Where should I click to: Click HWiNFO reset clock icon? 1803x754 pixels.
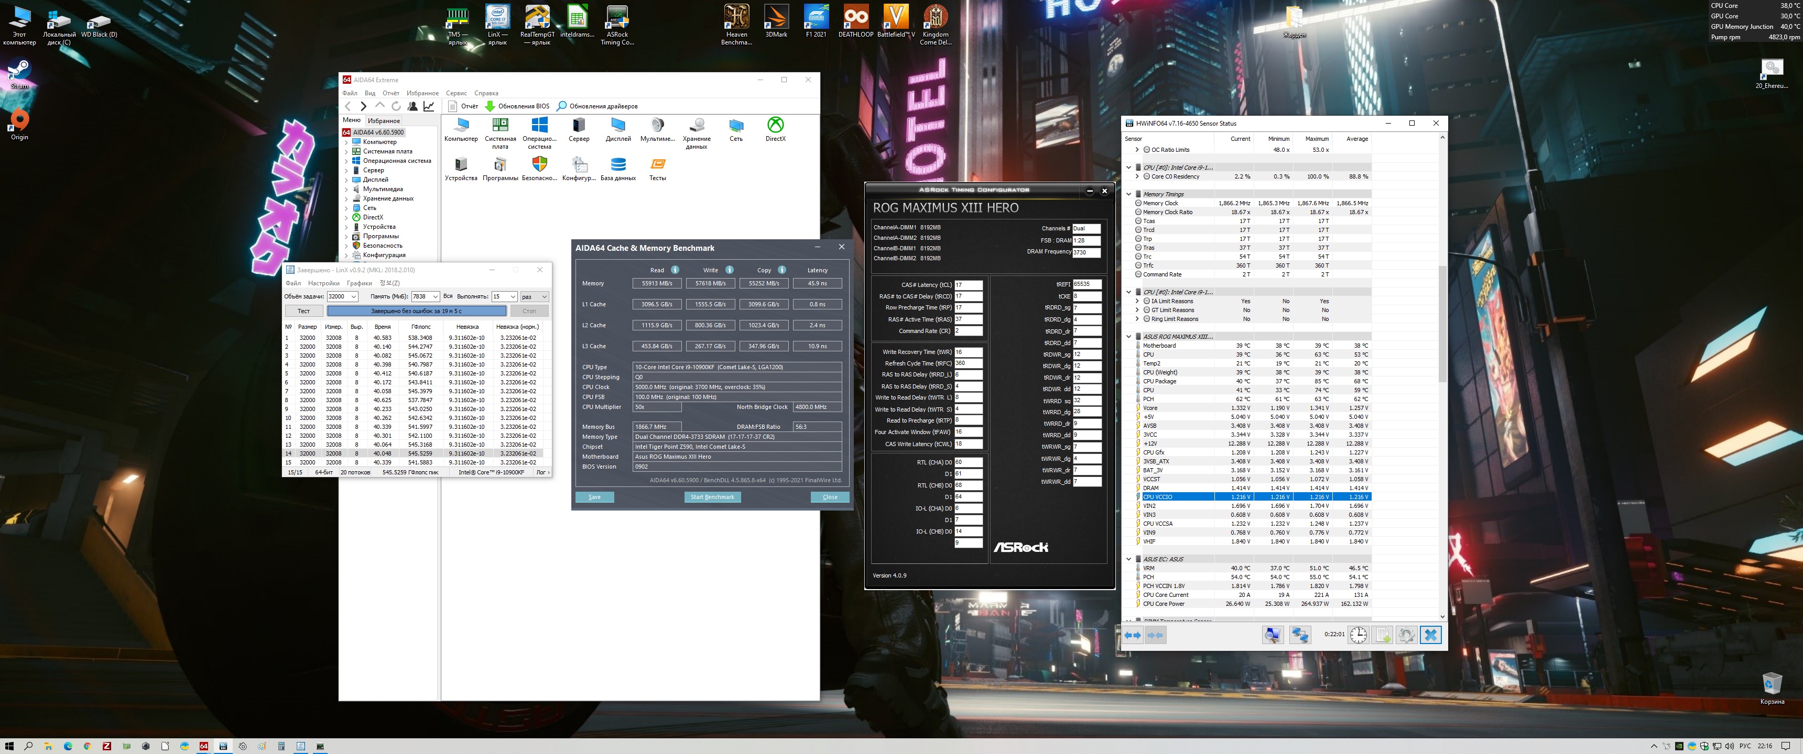coord(1358,635)
